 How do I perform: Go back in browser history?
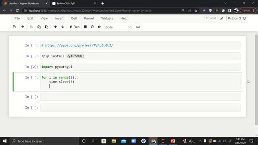coord(4,10)
